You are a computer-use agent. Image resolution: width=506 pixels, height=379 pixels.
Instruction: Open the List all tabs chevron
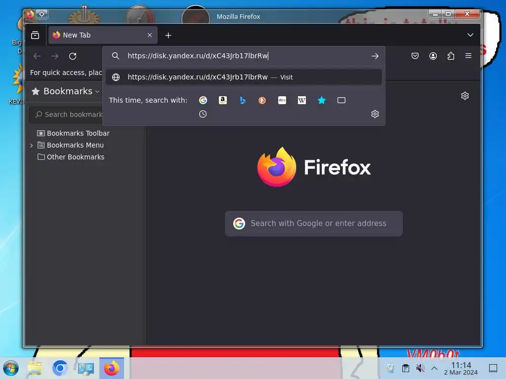tap(470, 35)
